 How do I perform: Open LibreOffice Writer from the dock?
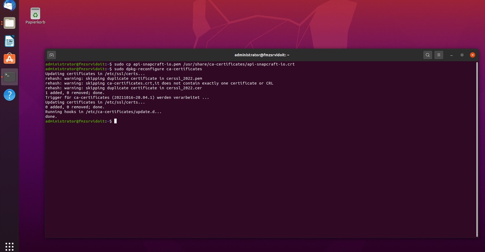(x=9, y=41)
